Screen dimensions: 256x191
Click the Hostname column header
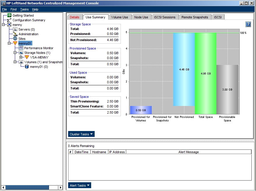[99, 152]
